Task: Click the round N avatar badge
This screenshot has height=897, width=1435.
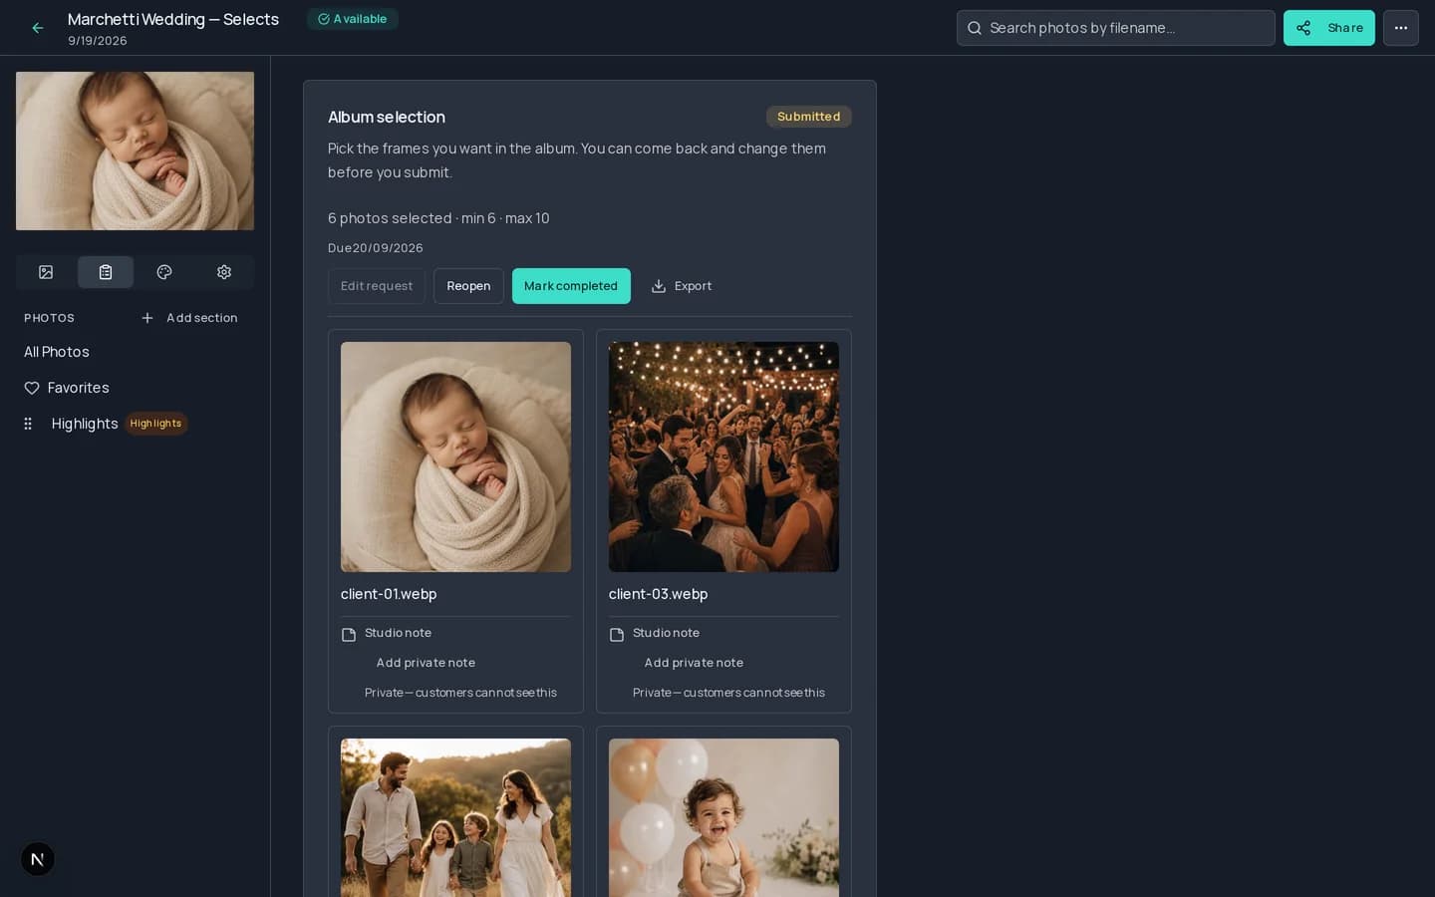Action: [x=38, y=859]
